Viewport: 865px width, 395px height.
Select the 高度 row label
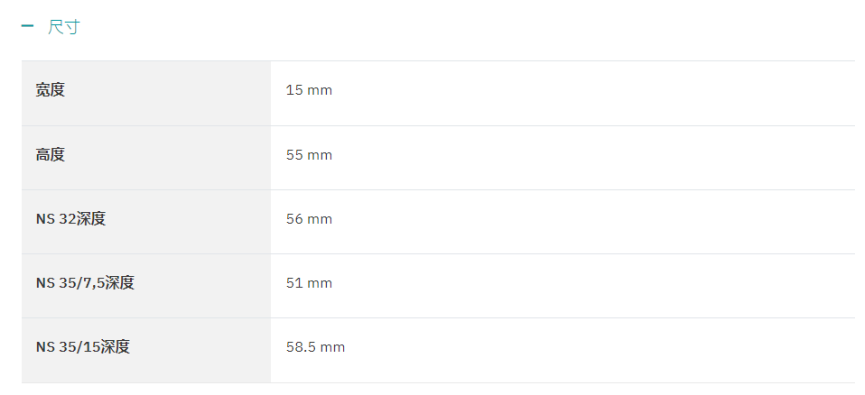(x=51, y=155)
